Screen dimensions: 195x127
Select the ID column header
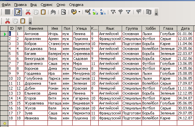[12, 28]
